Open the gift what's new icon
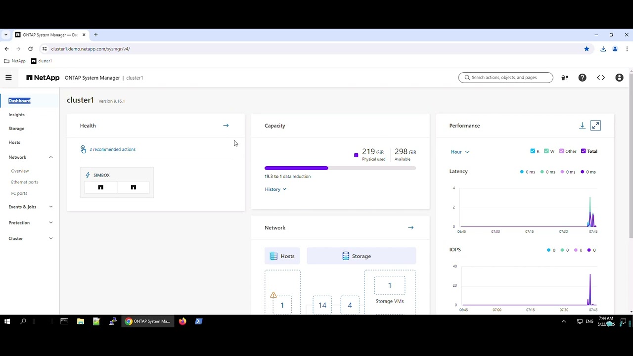Screen dimensions: 633x356 564,78
